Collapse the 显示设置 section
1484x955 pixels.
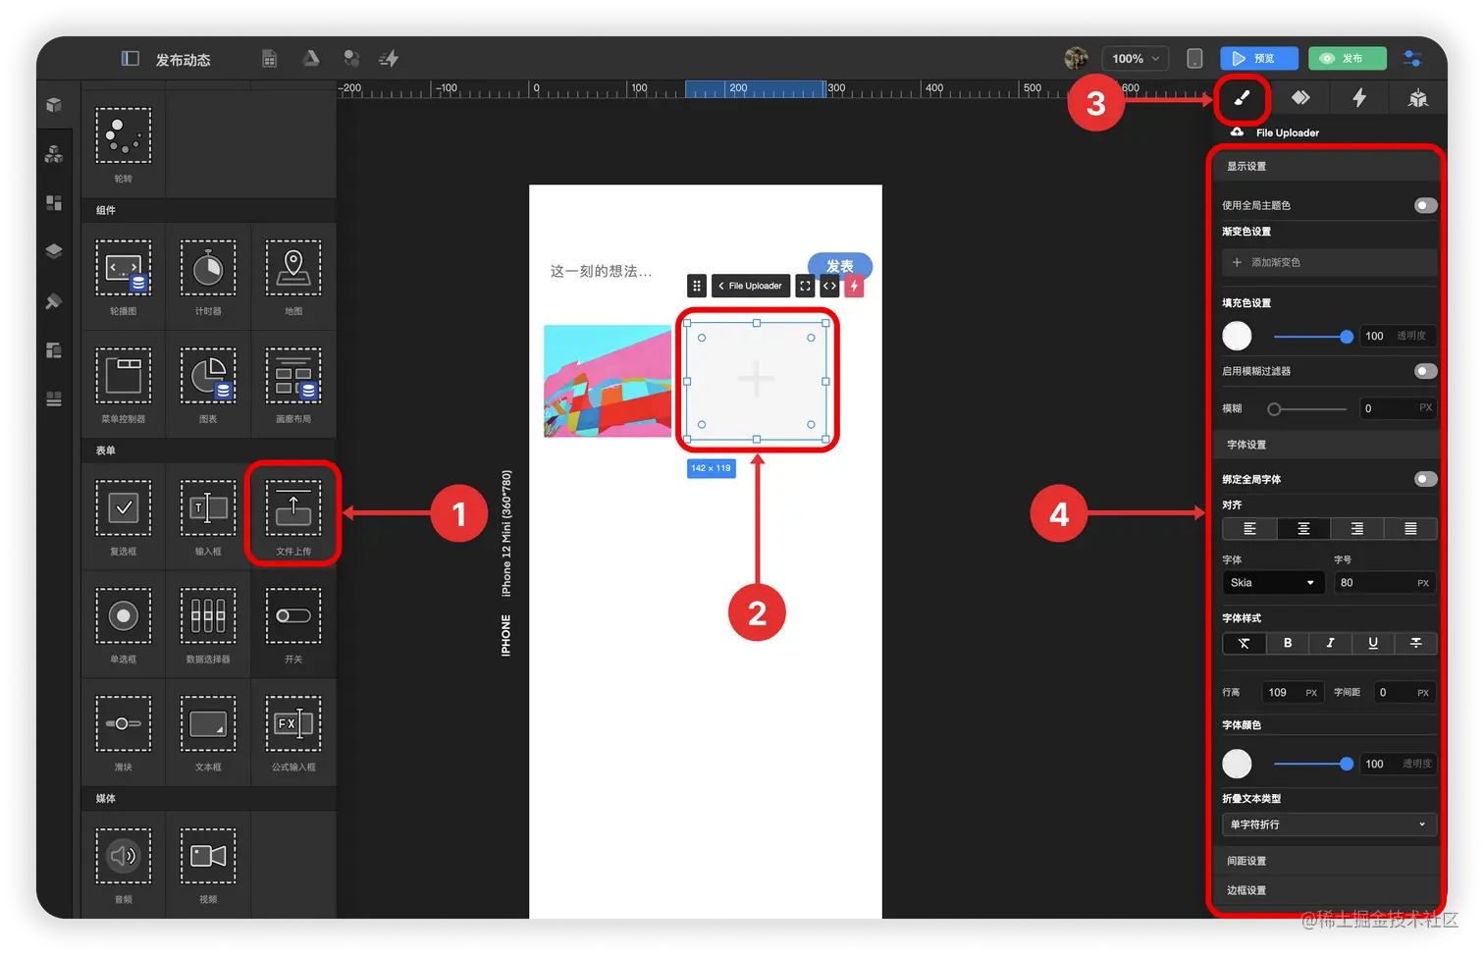click(x=1325, y=166)
